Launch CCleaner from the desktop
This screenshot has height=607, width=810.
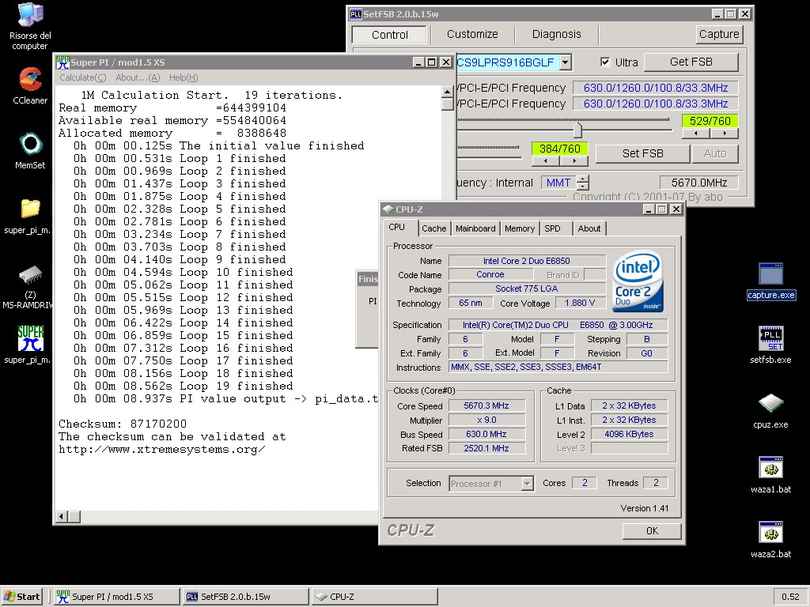pos(30,85)
